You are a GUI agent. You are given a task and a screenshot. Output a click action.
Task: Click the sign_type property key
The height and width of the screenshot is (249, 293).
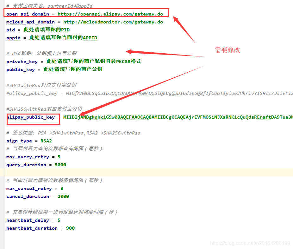[x=19, y=141]
